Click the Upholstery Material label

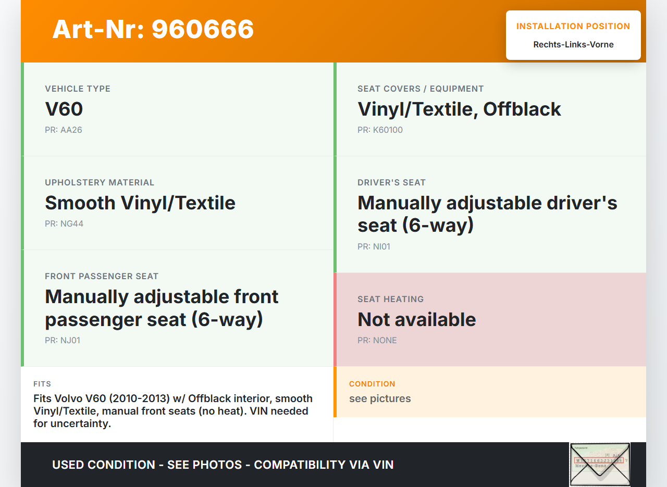click(x=100, y=183)
